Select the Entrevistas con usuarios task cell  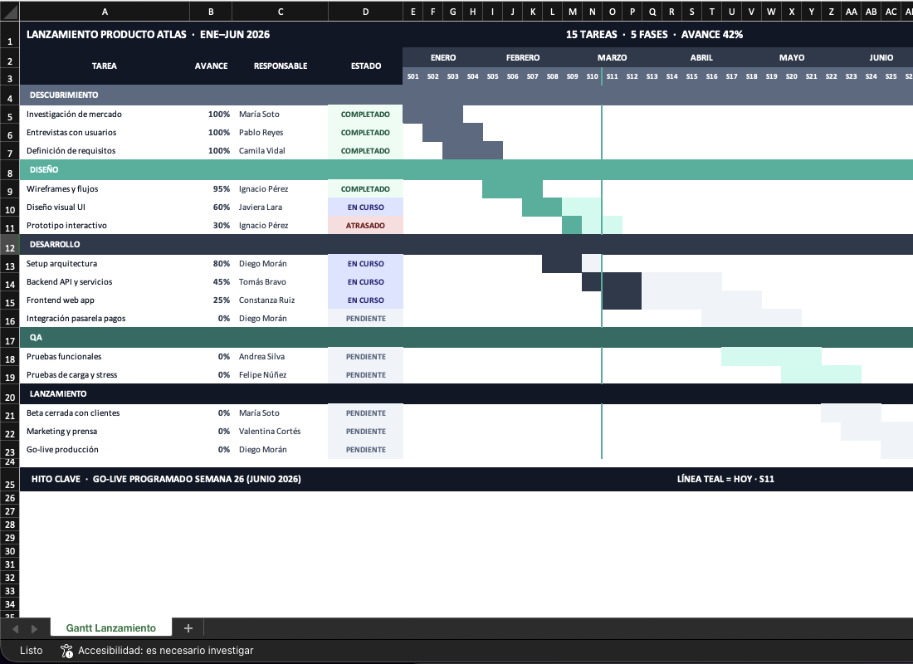click(105, 132)
